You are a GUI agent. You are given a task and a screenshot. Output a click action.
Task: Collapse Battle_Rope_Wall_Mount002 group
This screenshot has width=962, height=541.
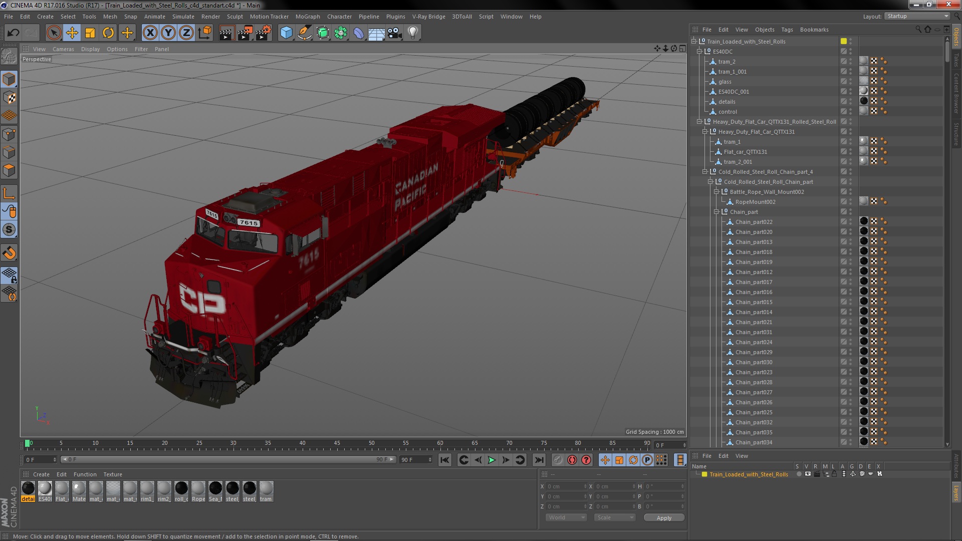point(716,192)
